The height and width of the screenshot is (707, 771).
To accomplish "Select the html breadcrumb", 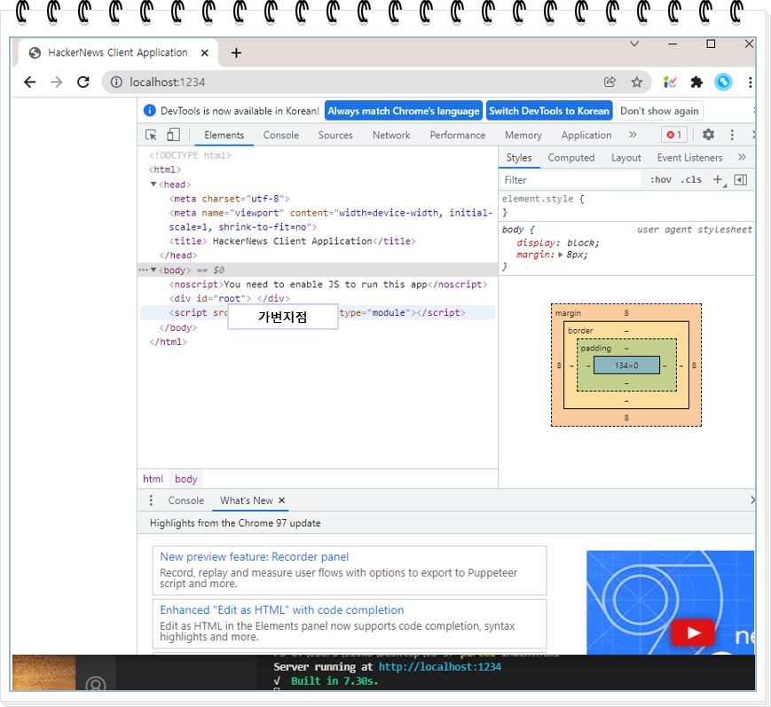I will tap(153, 479).
